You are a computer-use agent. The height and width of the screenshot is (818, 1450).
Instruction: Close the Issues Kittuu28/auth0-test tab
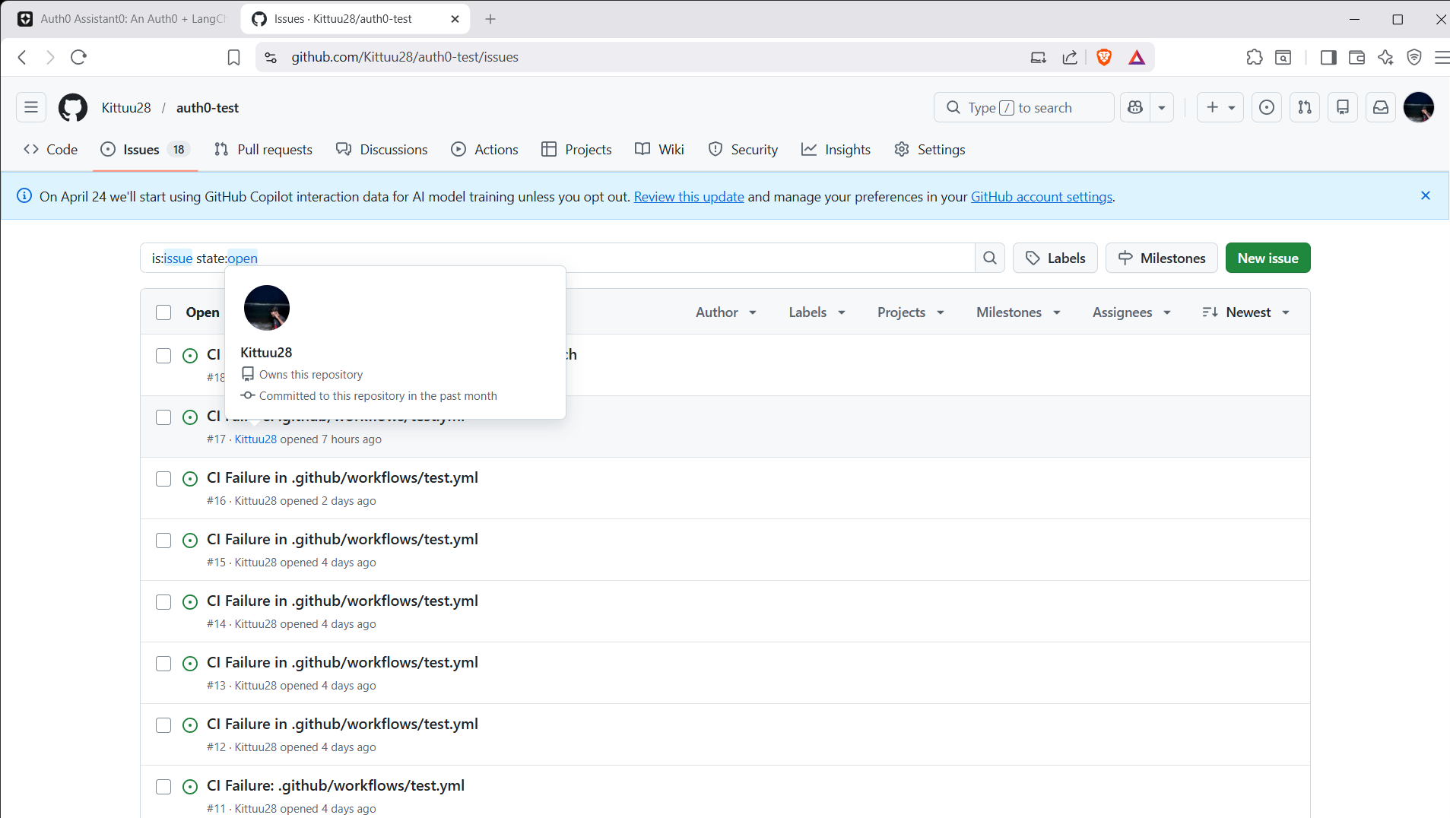455,19
